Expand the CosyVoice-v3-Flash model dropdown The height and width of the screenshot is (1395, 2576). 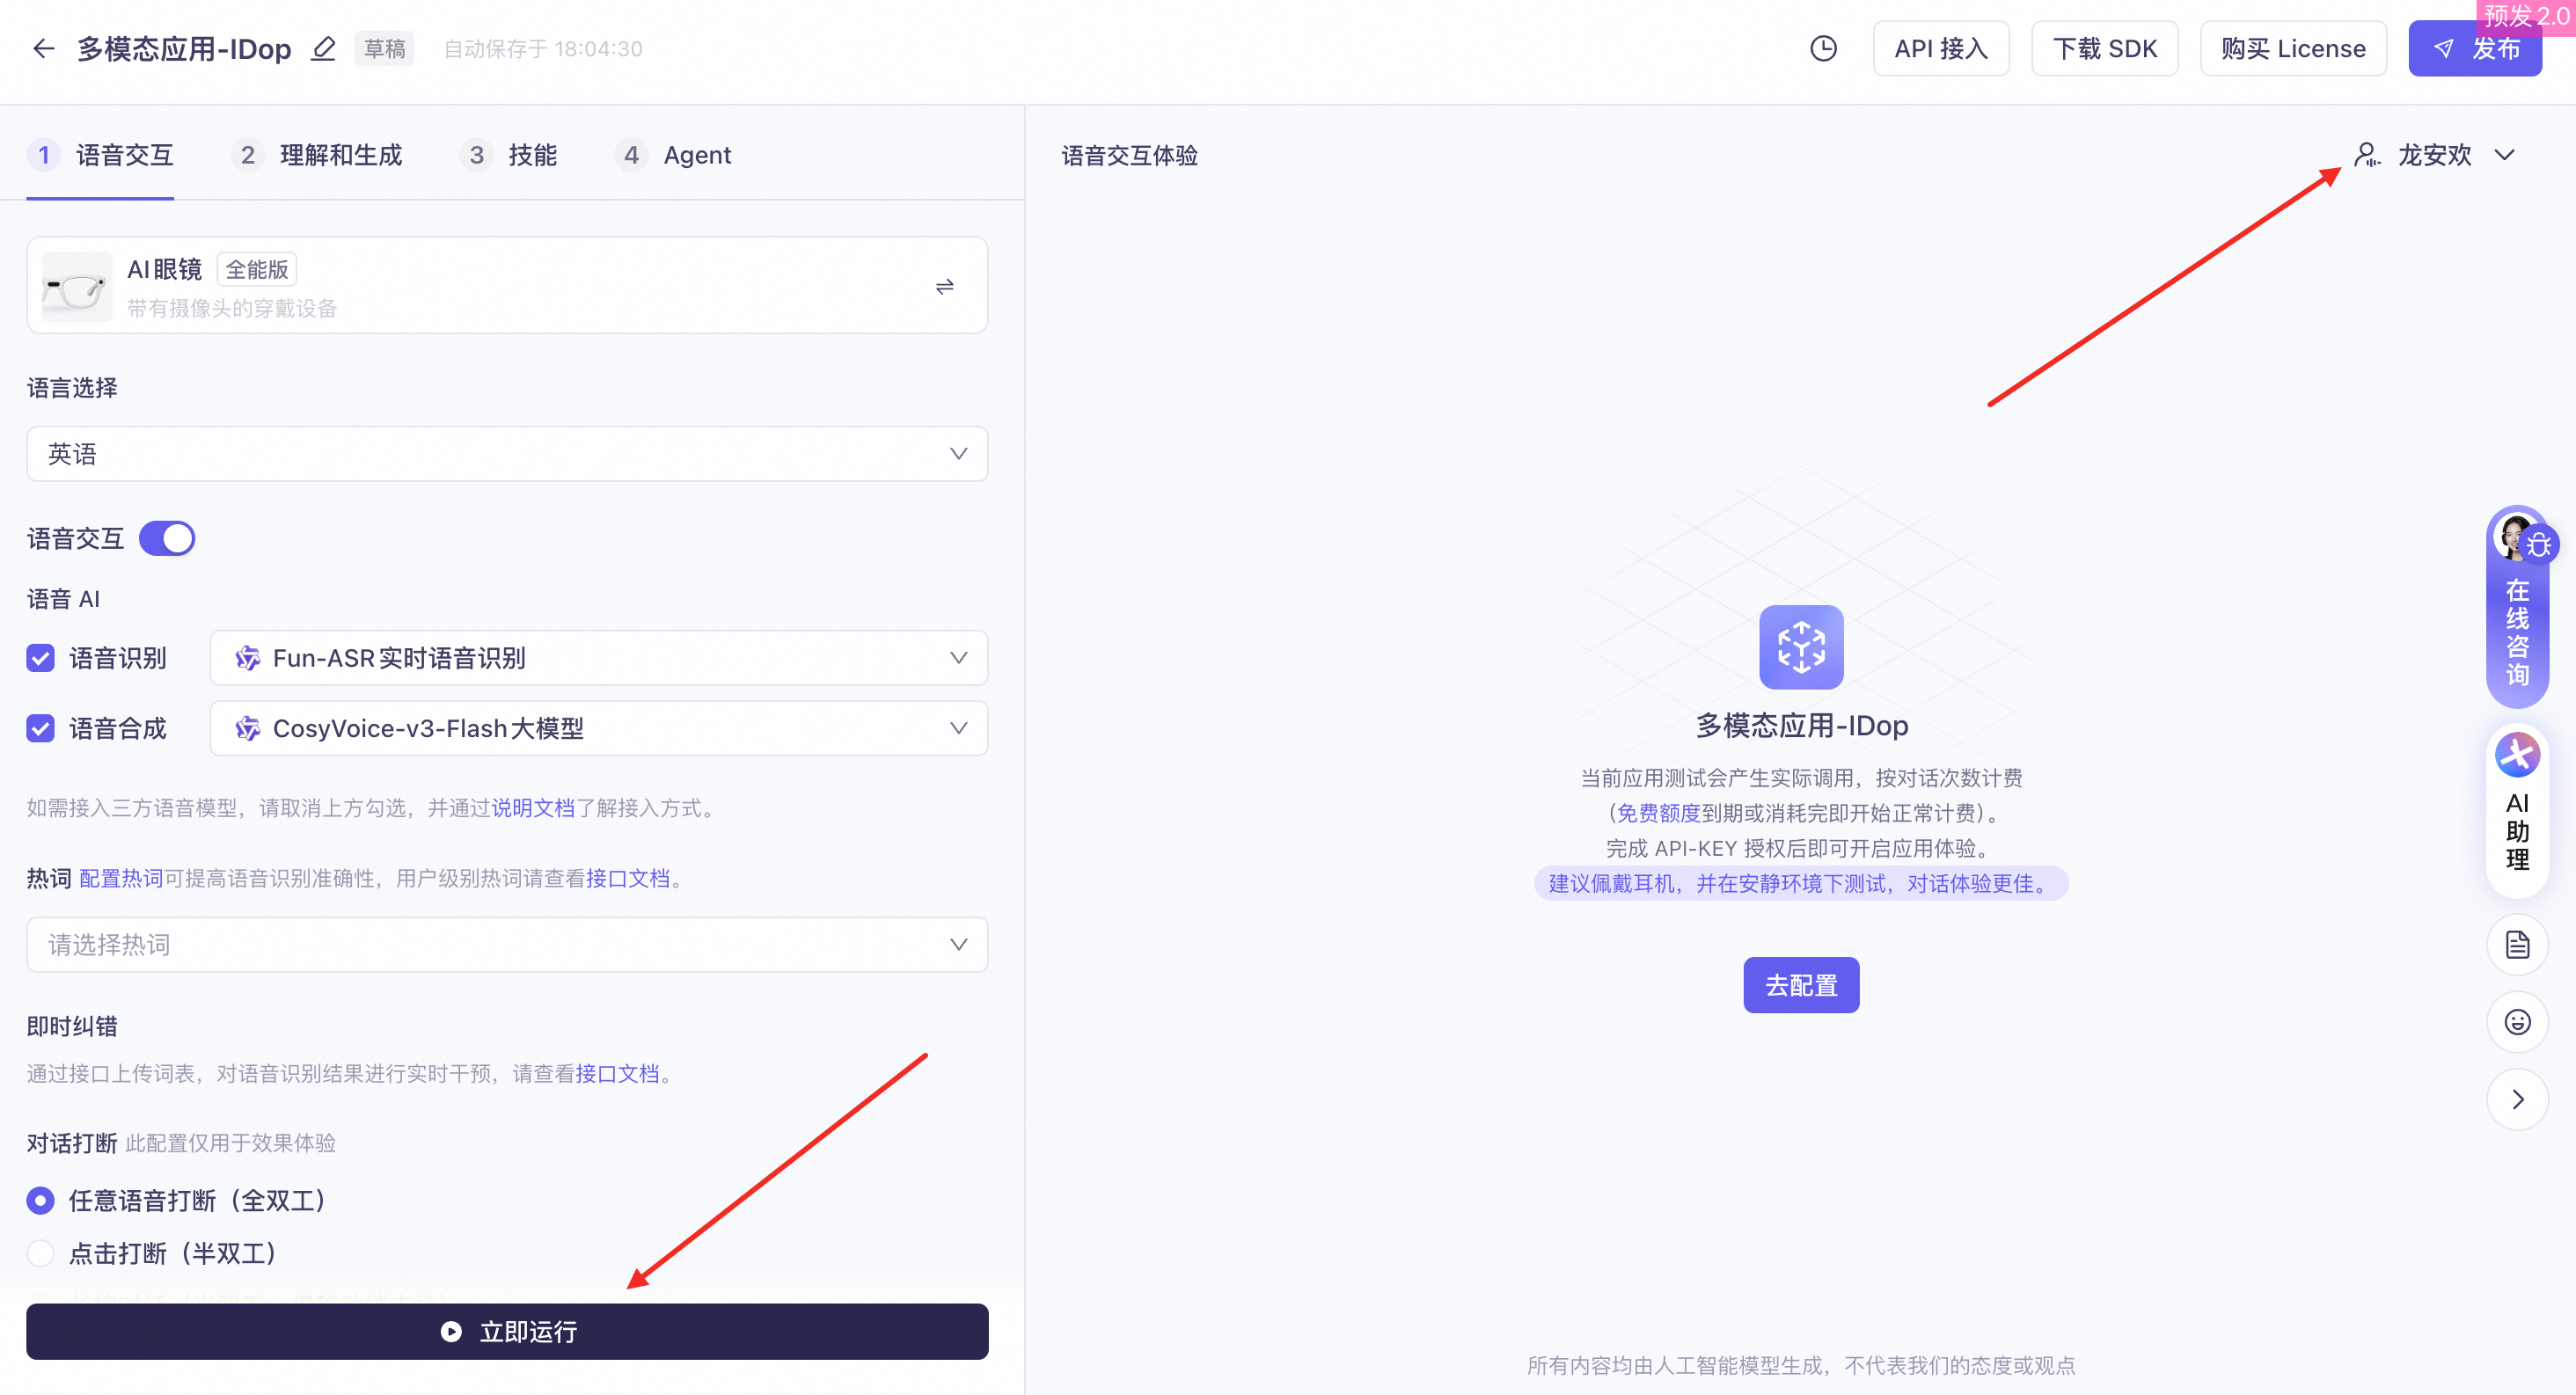(598, 728)
